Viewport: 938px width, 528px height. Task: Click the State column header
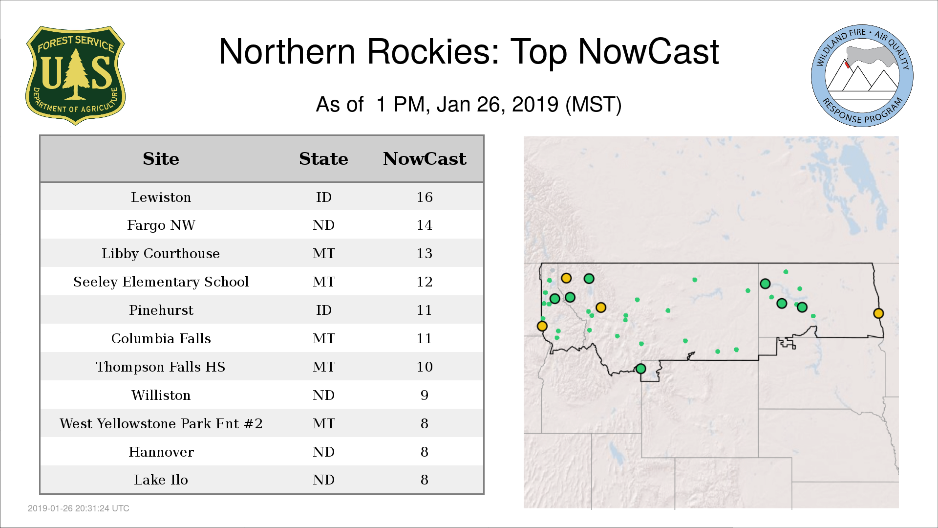pos(323,159)
